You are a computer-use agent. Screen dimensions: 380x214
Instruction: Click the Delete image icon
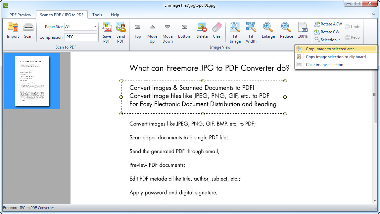(202, 27)
